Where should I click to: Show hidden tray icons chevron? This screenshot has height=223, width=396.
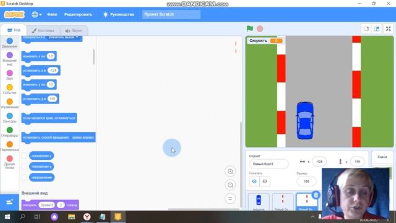click(312, 217)
